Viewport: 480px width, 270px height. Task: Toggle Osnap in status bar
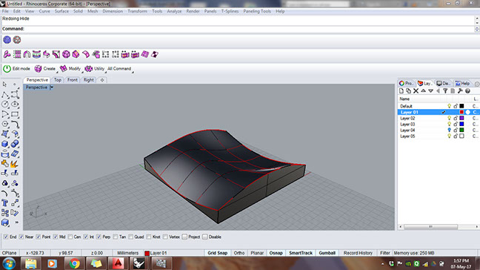click(276, 253)
